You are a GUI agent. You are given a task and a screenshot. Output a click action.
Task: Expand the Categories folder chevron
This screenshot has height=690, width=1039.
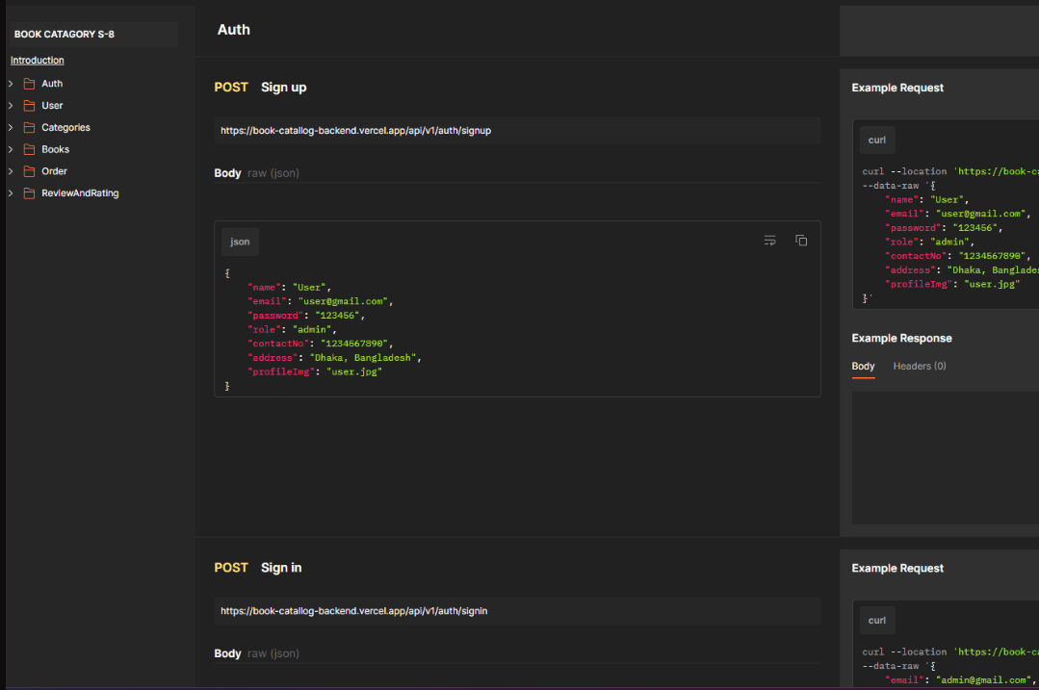point(11,127)
